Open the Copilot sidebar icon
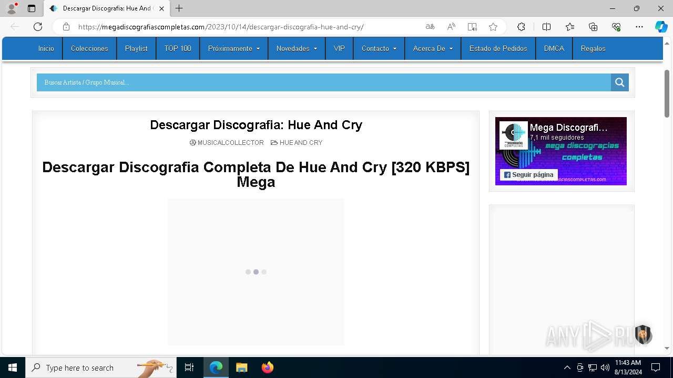Viewport: 673px width, 378px height. click(661, 27)
